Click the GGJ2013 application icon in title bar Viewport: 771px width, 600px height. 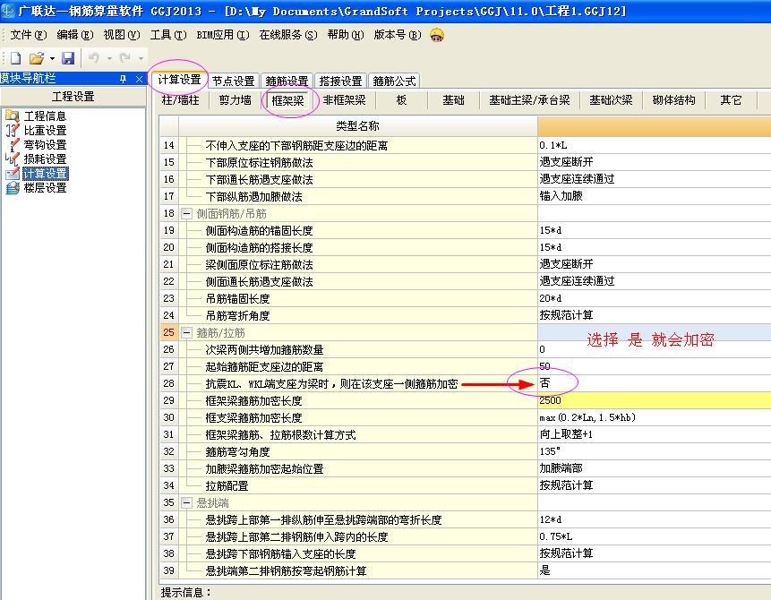tap(8, 11)
